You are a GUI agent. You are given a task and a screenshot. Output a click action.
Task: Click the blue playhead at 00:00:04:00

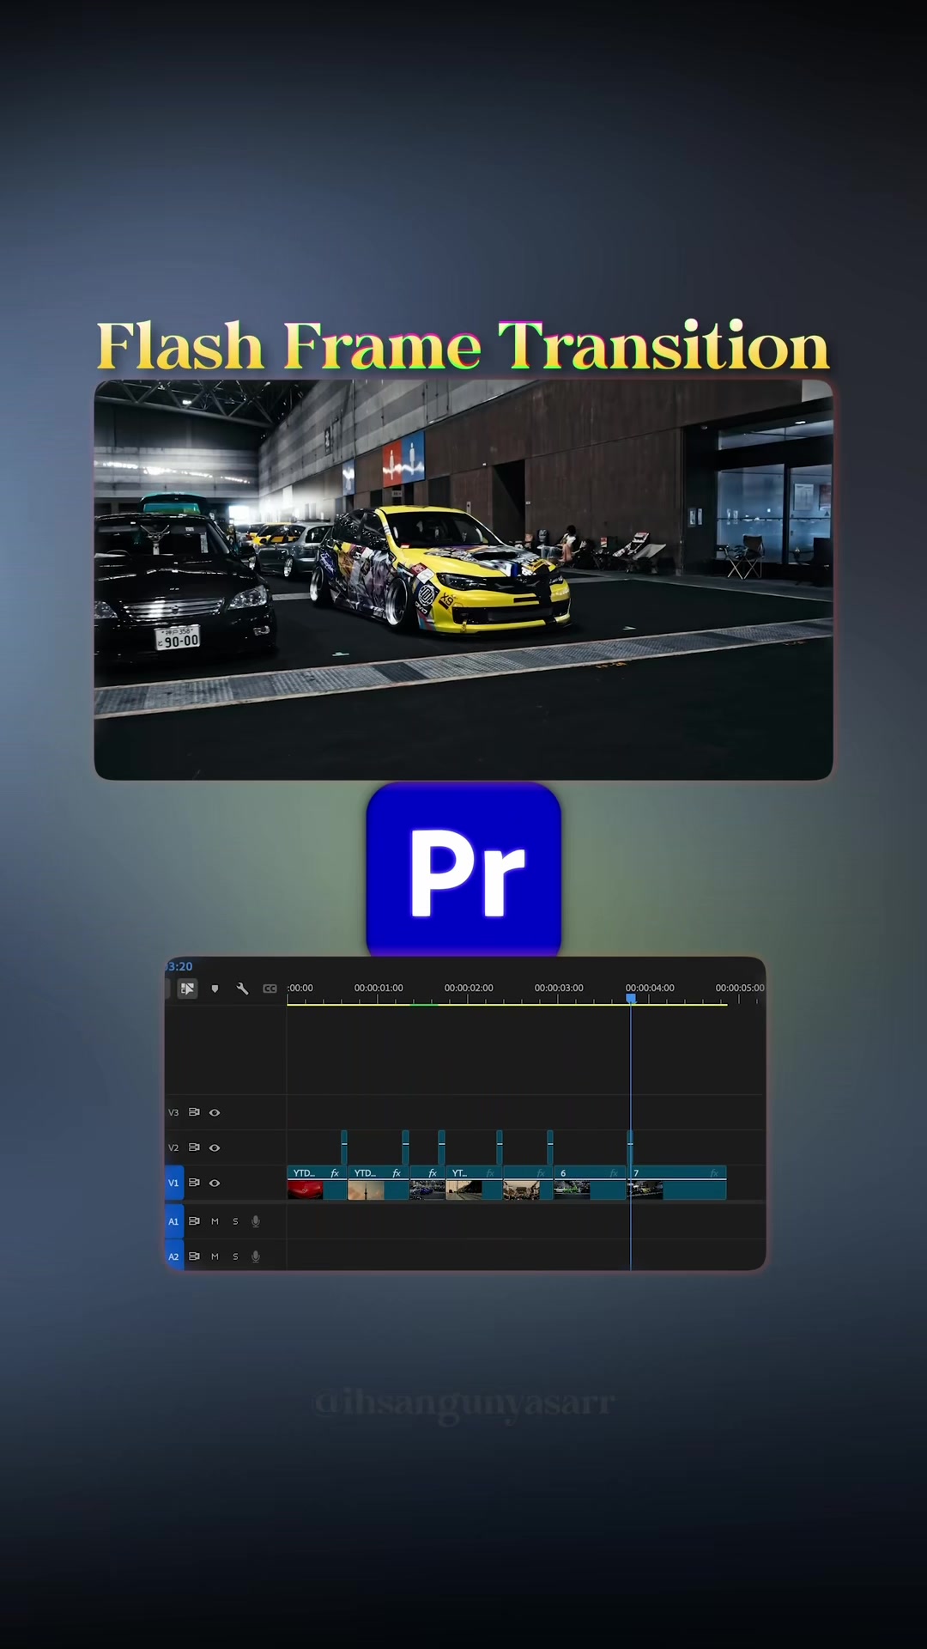[631, 999]
